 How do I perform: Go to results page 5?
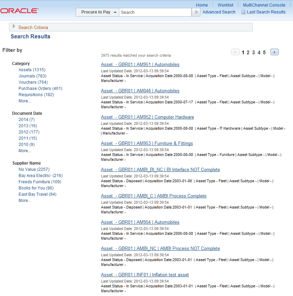point(264,53)
